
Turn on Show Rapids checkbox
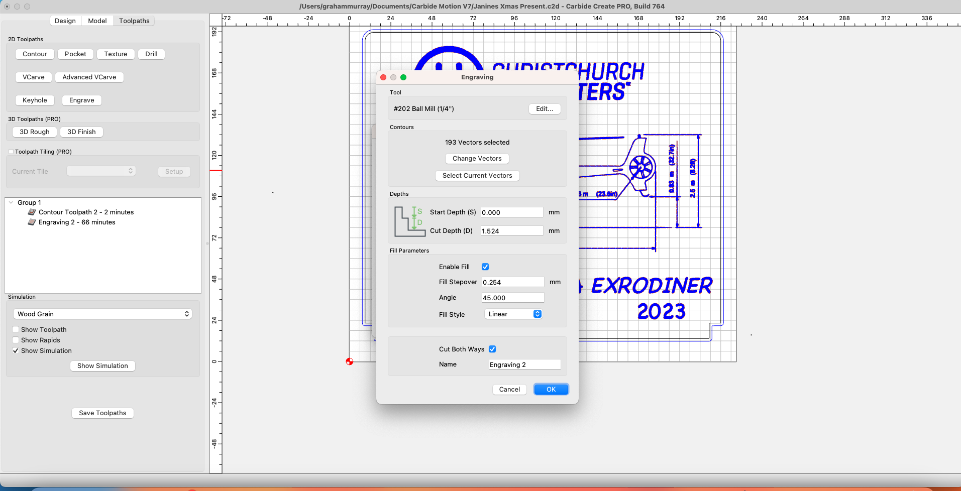coord(16,340)
